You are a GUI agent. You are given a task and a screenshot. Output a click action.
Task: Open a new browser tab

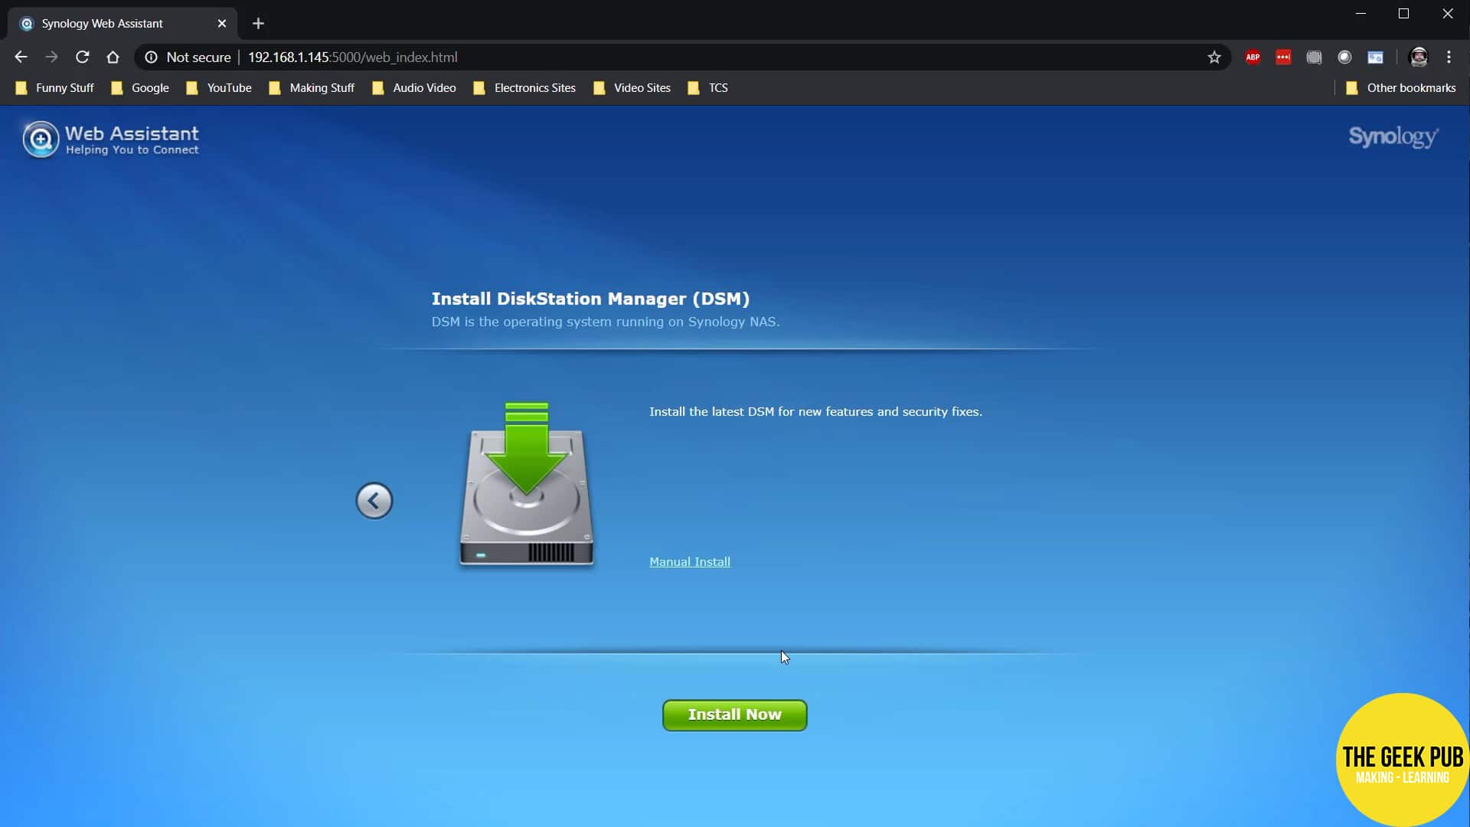tap(258, 23)
